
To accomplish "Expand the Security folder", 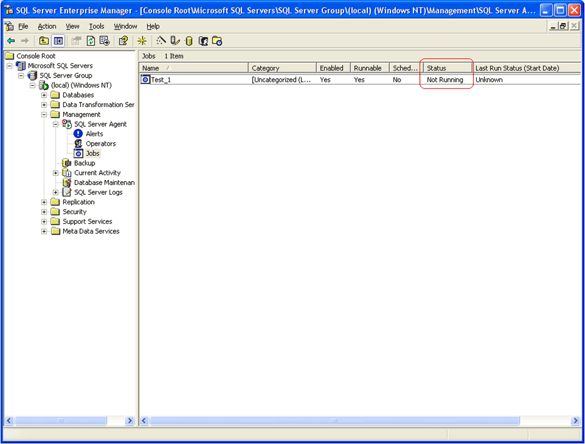I will (x=44, y=212).
